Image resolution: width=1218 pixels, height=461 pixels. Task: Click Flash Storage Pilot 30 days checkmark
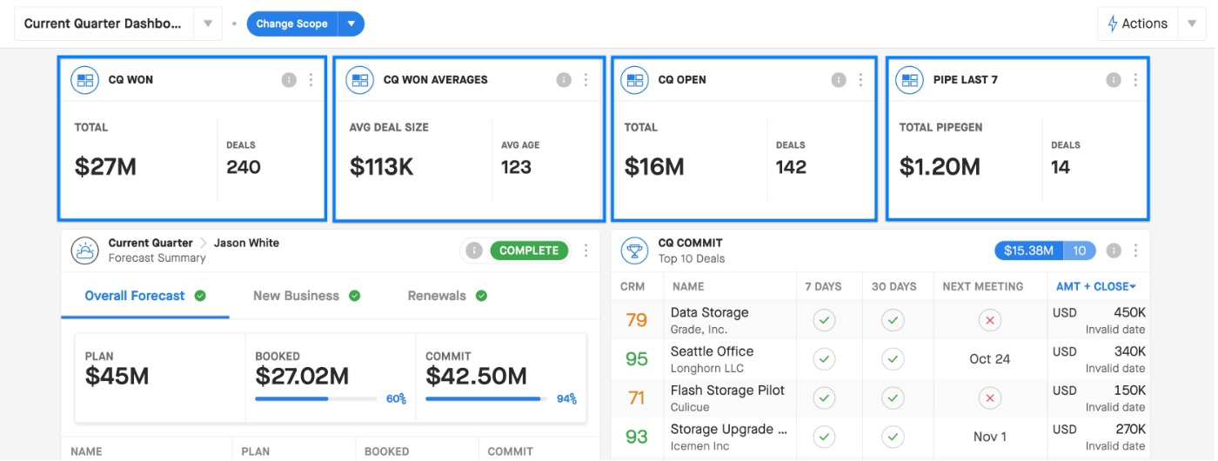click(x=893, y=398)
